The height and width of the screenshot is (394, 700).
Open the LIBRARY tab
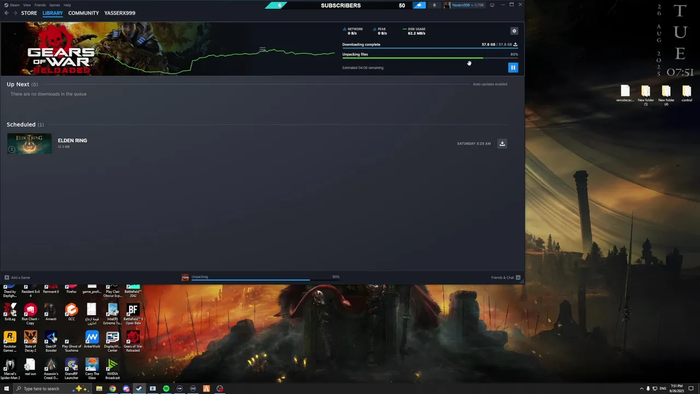coord(52,13)
